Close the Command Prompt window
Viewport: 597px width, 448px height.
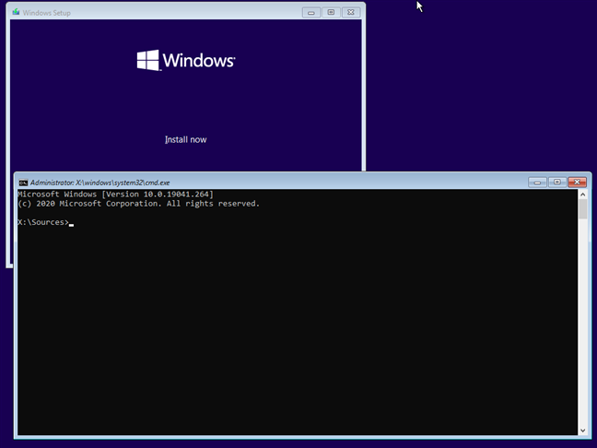coord(577,183)
